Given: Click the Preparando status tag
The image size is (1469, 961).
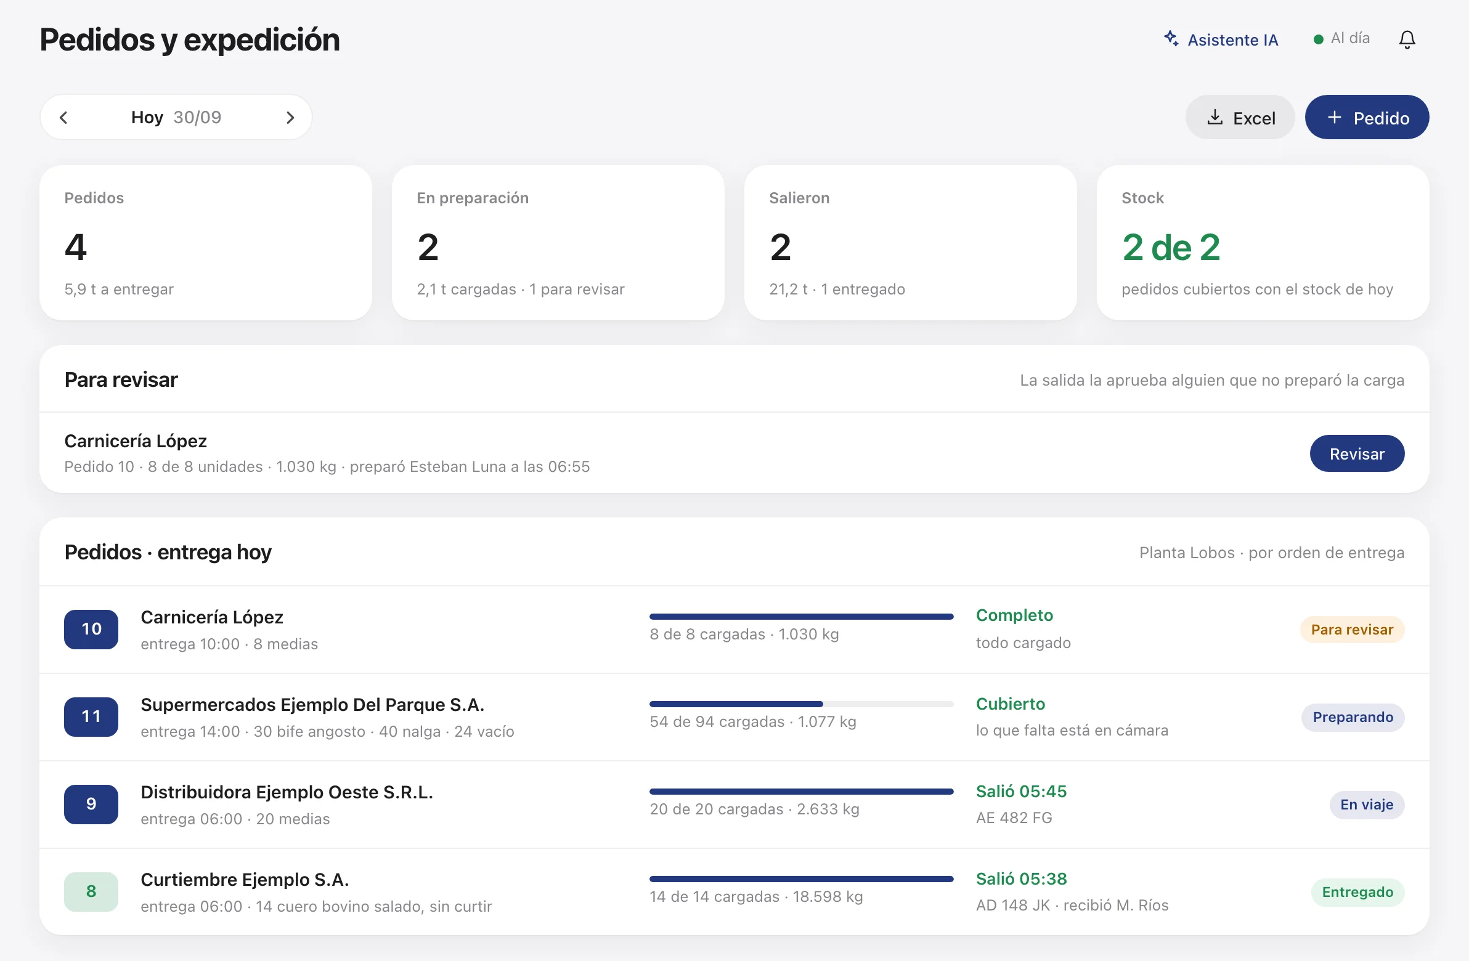Looking at the screenshot, I should click(x=1353, y=717).
